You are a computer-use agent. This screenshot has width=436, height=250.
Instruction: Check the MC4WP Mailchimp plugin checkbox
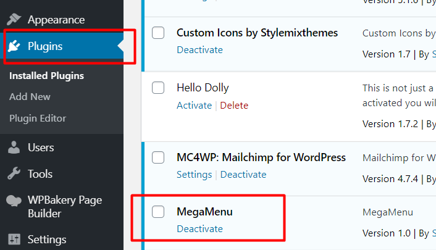[158, 157]
